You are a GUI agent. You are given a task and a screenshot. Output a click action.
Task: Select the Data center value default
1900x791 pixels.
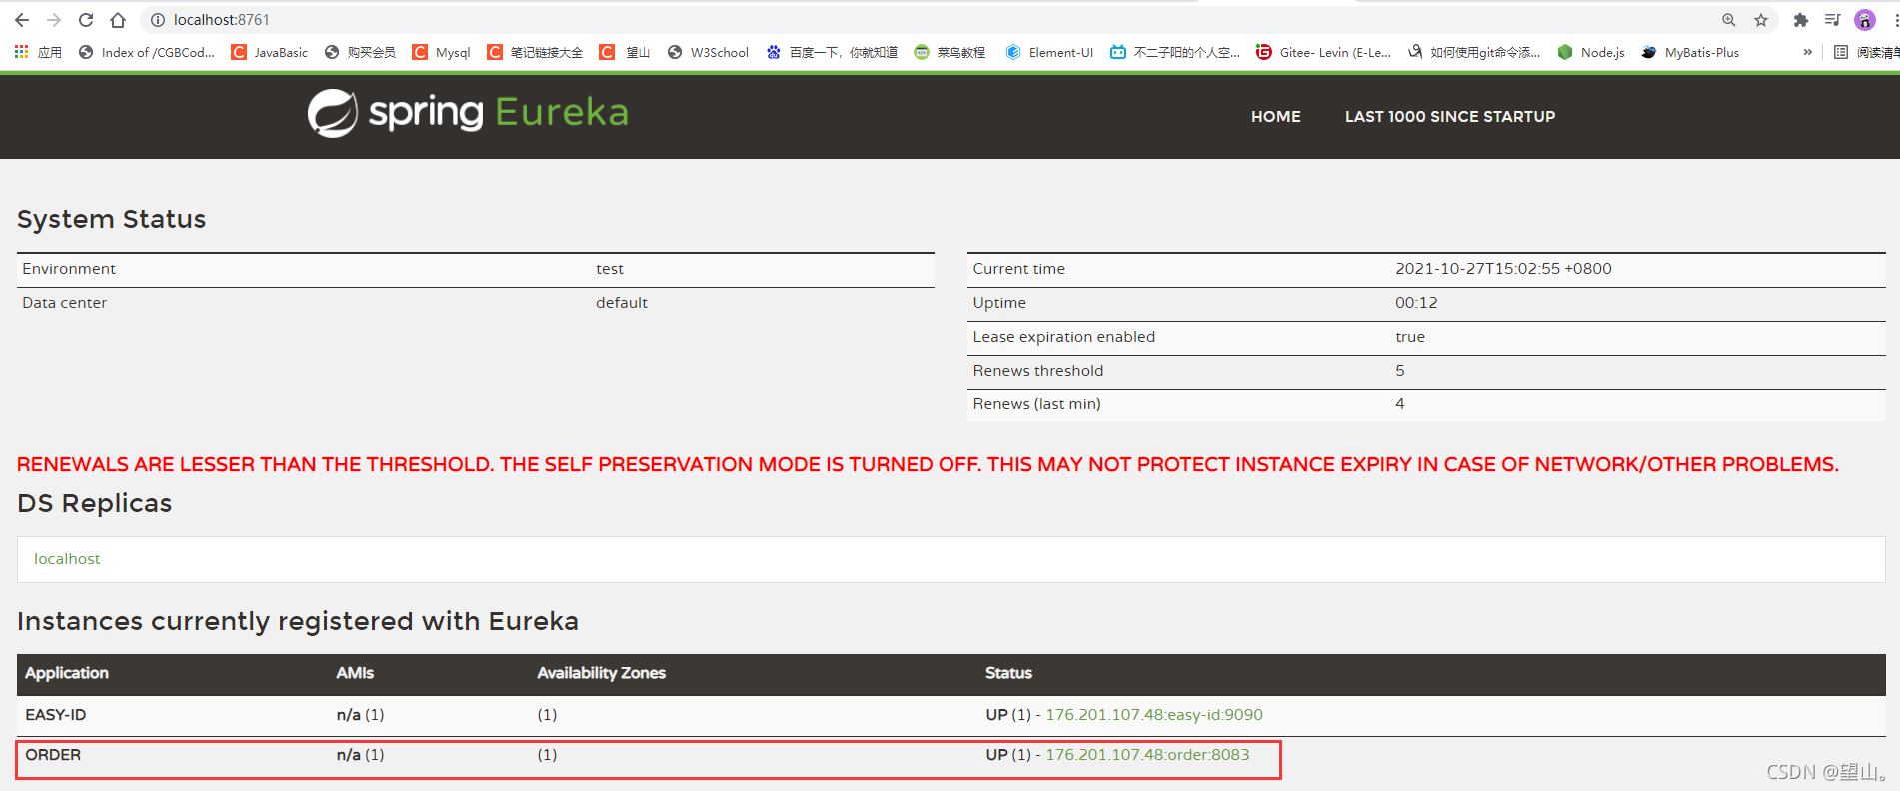click(x=622, y=303)
